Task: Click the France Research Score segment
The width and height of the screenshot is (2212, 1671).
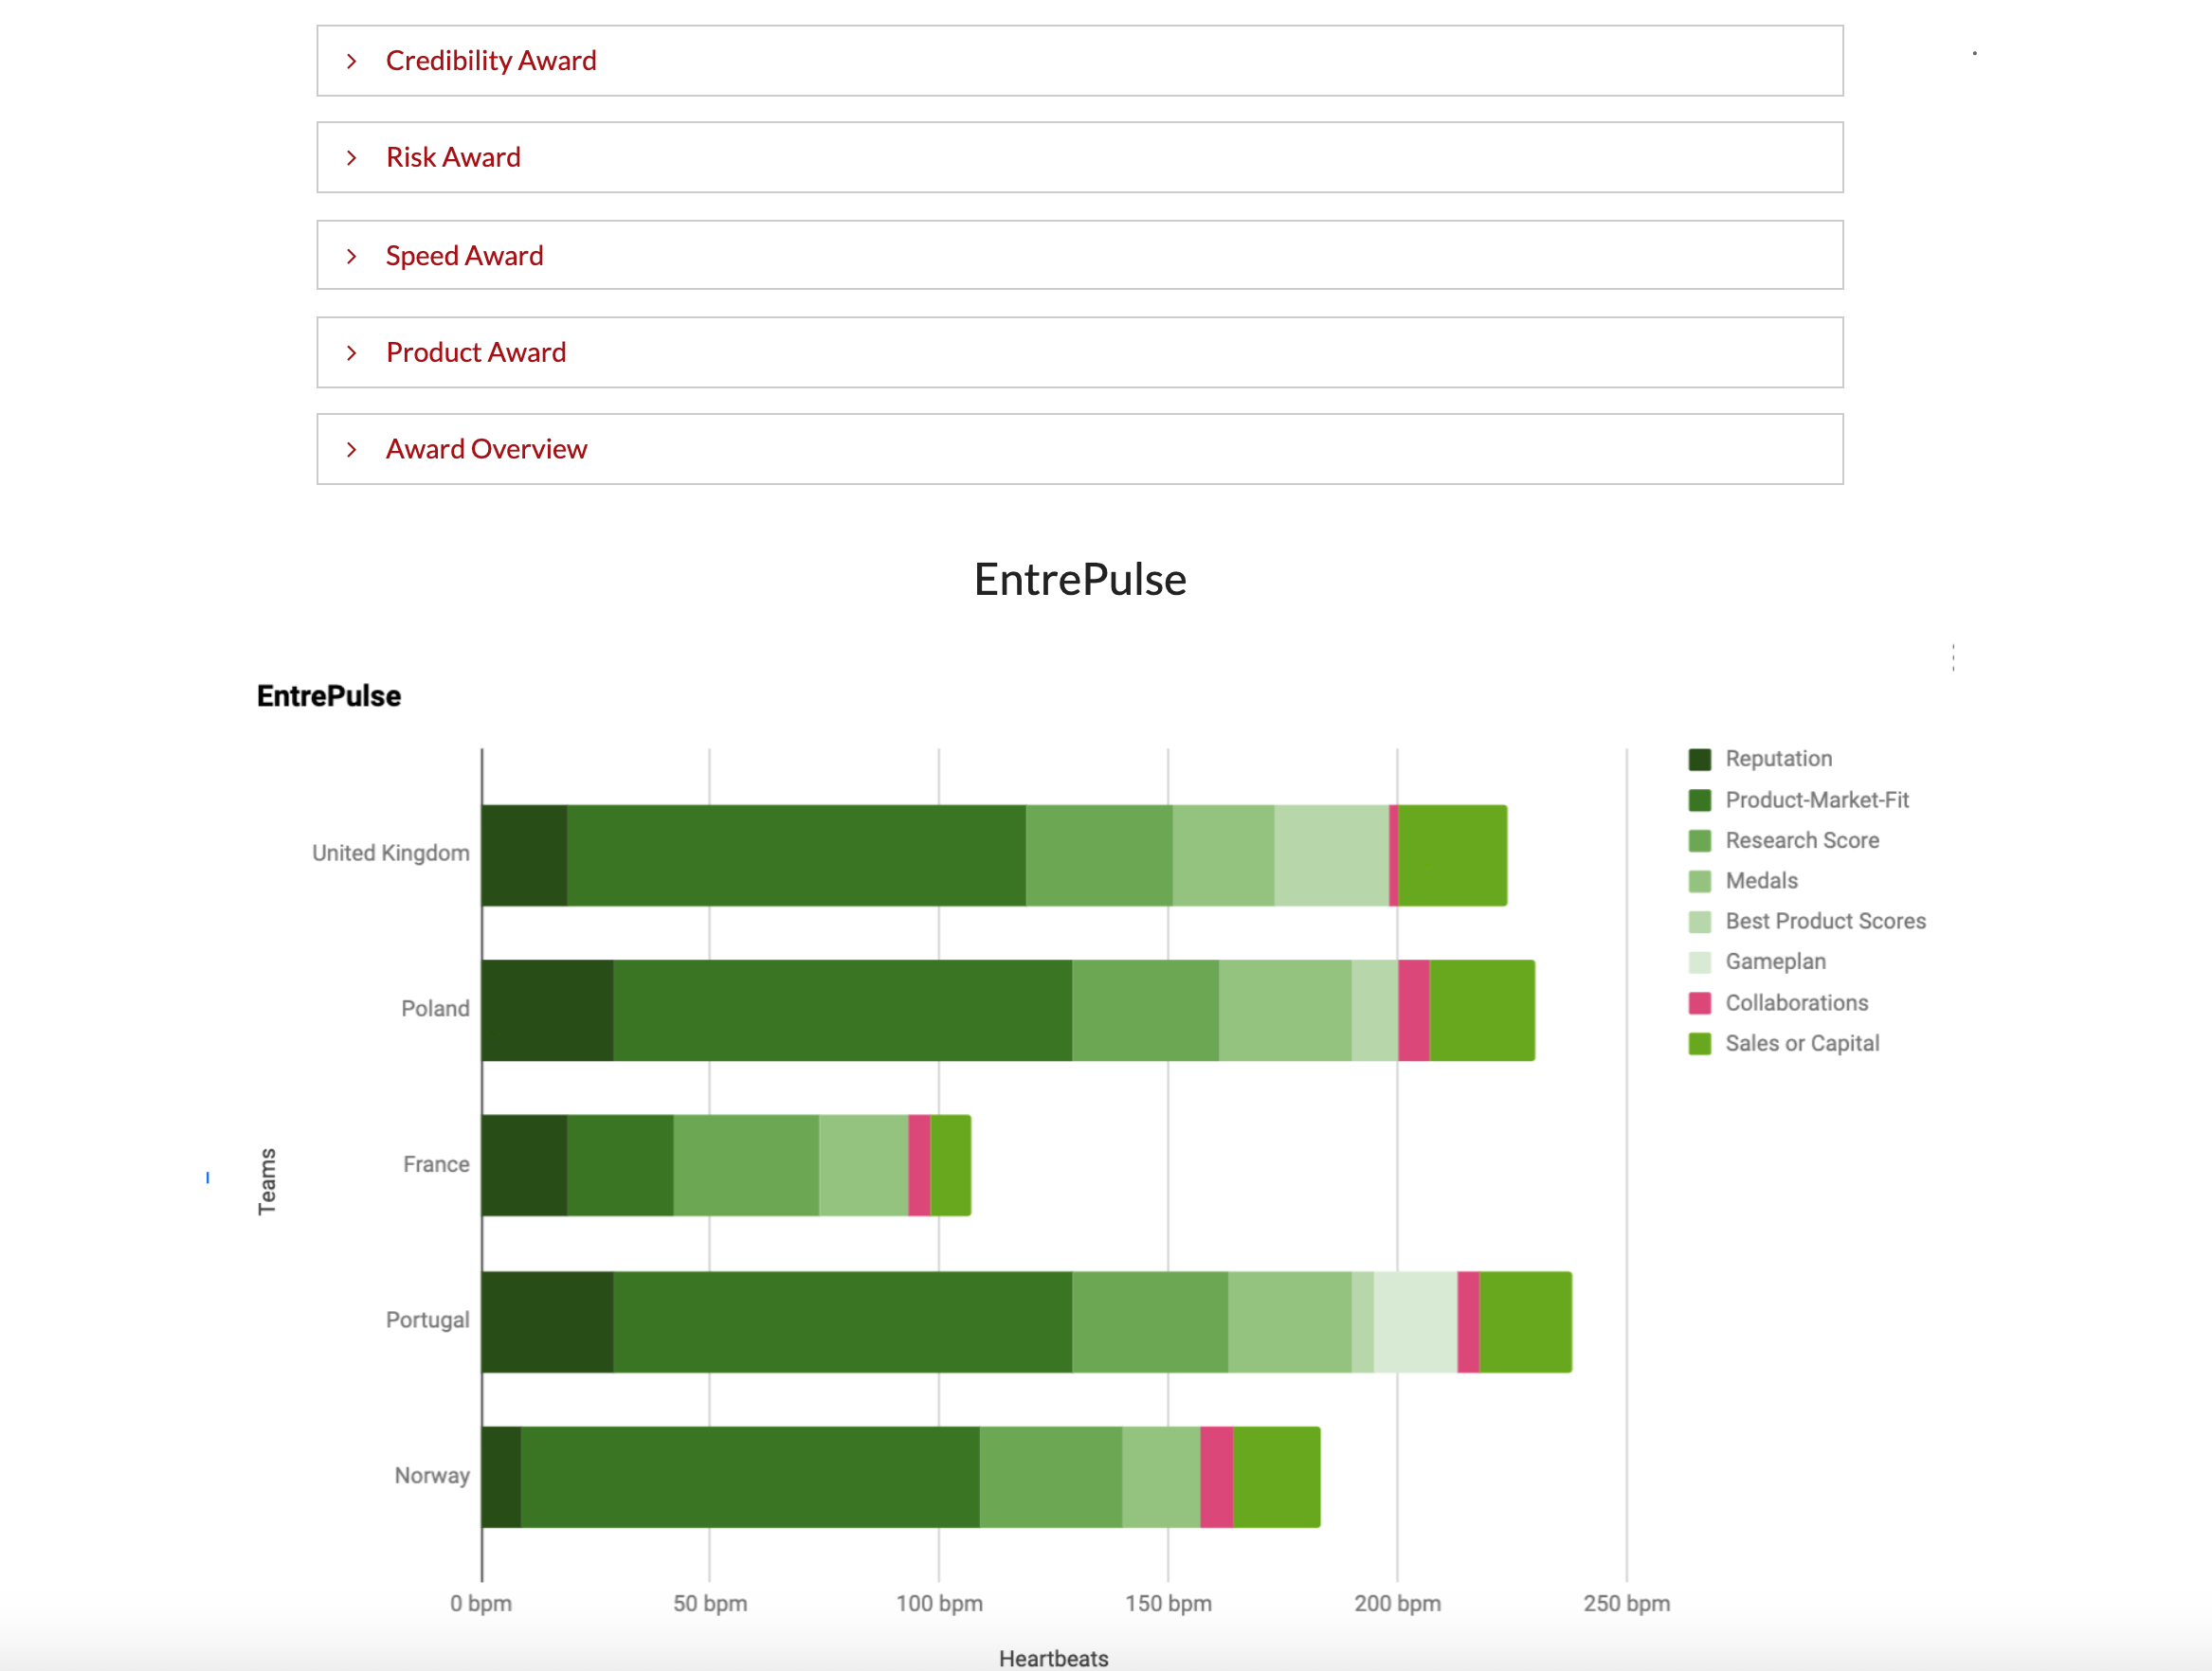Action: point(747,1165)
